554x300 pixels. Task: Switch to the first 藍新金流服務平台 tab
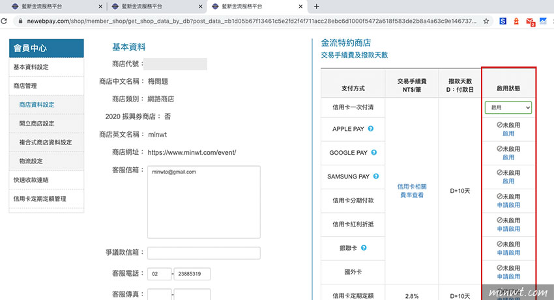coord(57,7)
